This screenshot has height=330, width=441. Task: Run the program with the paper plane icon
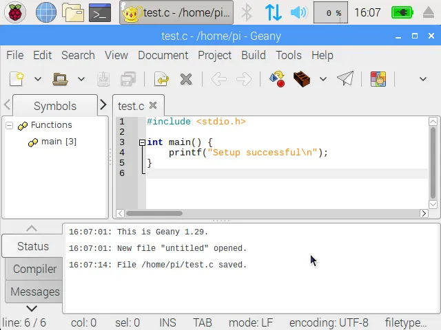coord(345,78)
